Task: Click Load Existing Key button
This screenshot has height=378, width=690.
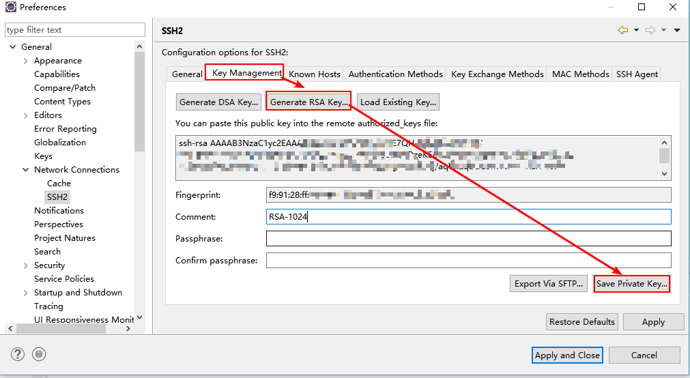Action: click(399, 102)
